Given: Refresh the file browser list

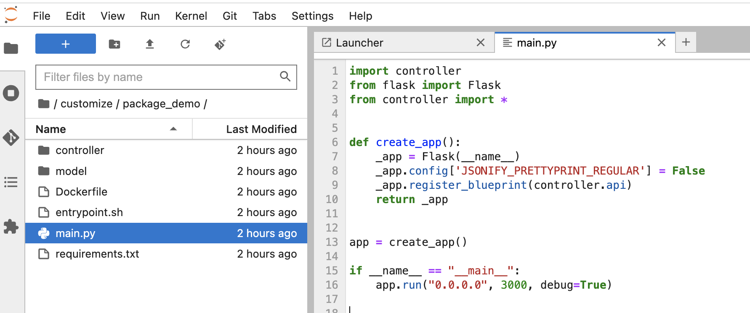Looking at the screenshot, I should click(x=185, y=44).
